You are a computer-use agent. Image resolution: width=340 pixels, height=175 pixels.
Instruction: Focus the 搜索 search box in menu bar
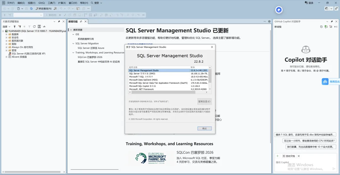pos(97,3)
